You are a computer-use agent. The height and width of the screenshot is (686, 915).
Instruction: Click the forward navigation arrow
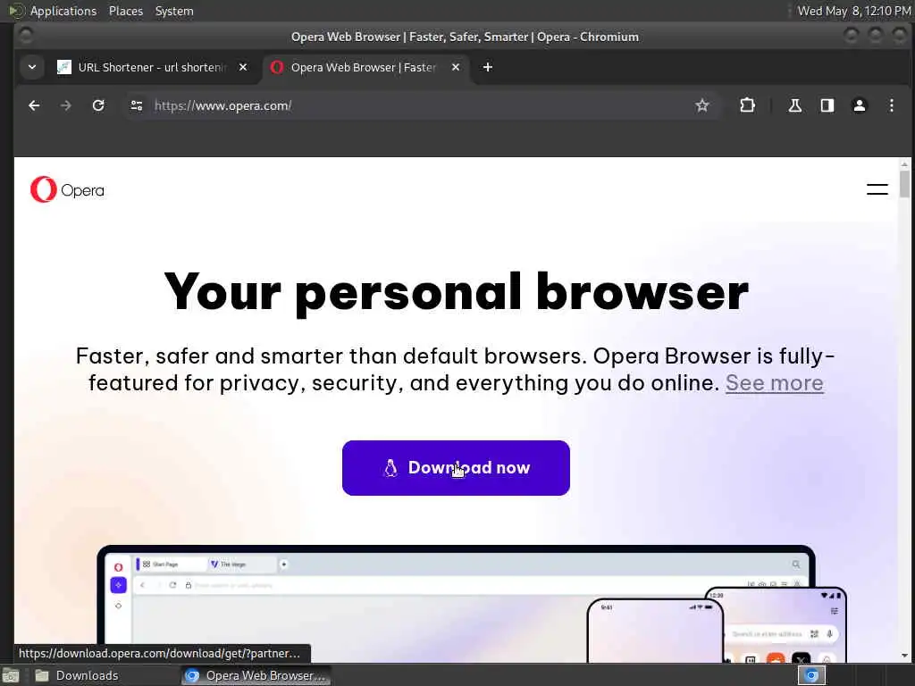(66, 105)
